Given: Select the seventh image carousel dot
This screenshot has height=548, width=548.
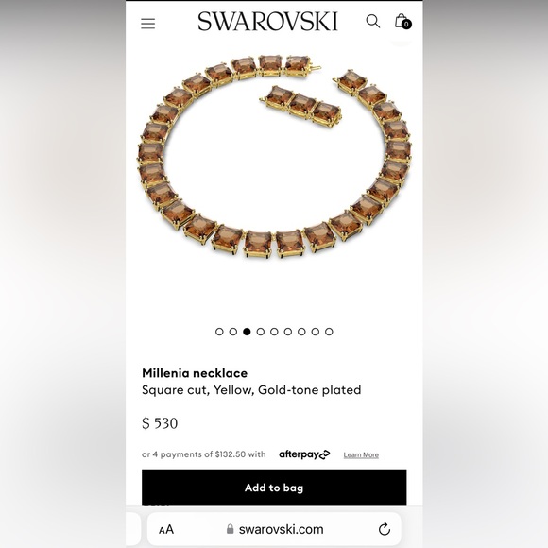Looking at the screenshot, I should (x=301, y=332).
